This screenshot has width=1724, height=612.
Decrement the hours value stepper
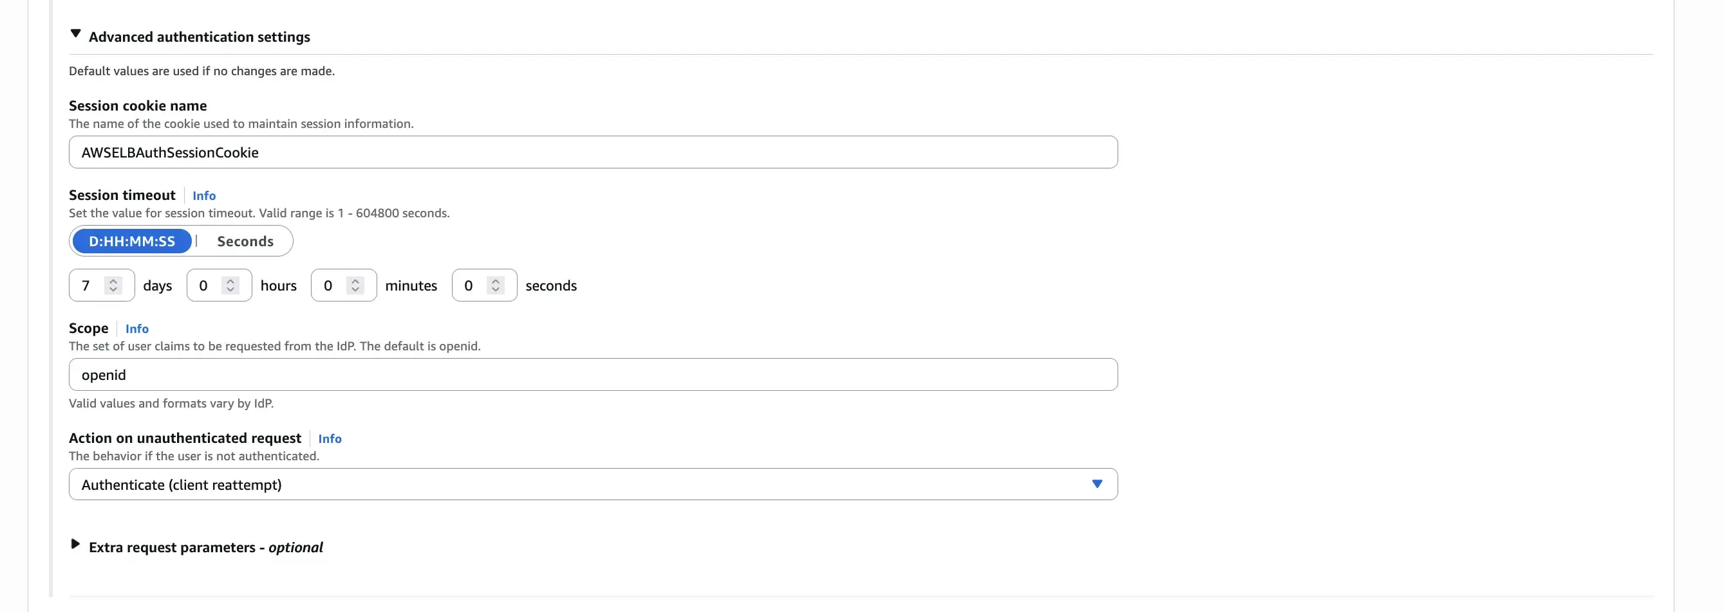click(230, 290)
